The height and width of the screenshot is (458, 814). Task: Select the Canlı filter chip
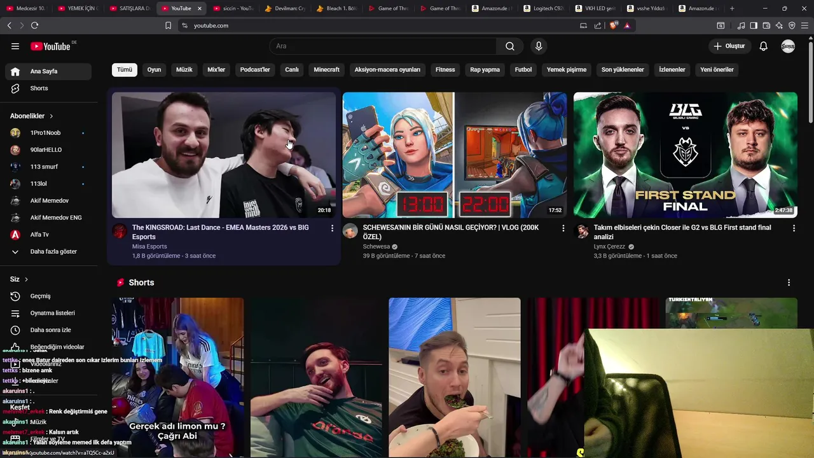point(292,69)
